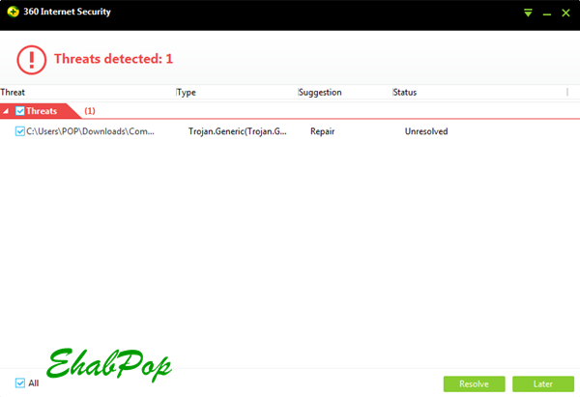Click the red threat warning exclamation icon

(32, 60)
